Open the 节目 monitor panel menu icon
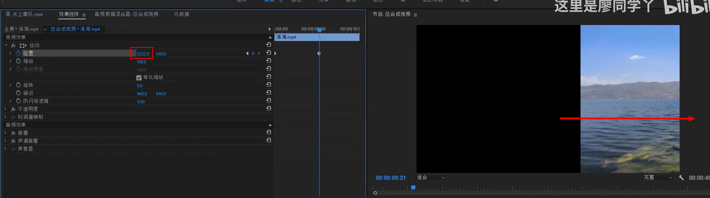 415,15
